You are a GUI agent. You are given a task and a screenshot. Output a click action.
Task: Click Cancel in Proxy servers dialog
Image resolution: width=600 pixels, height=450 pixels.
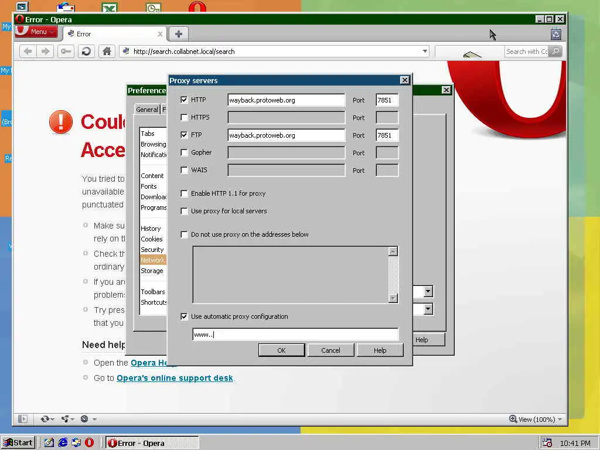[x=330, y=350]
